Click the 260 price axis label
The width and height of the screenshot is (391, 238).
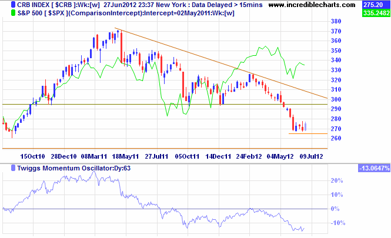click(x=336, y=138)
